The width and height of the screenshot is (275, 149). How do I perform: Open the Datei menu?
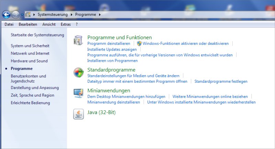(9, 24)
